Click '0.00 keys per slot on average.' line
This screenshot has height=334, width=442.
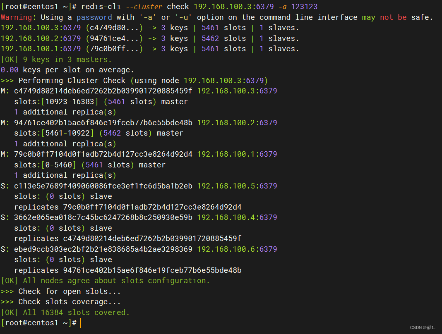click(x=67, y=70)
